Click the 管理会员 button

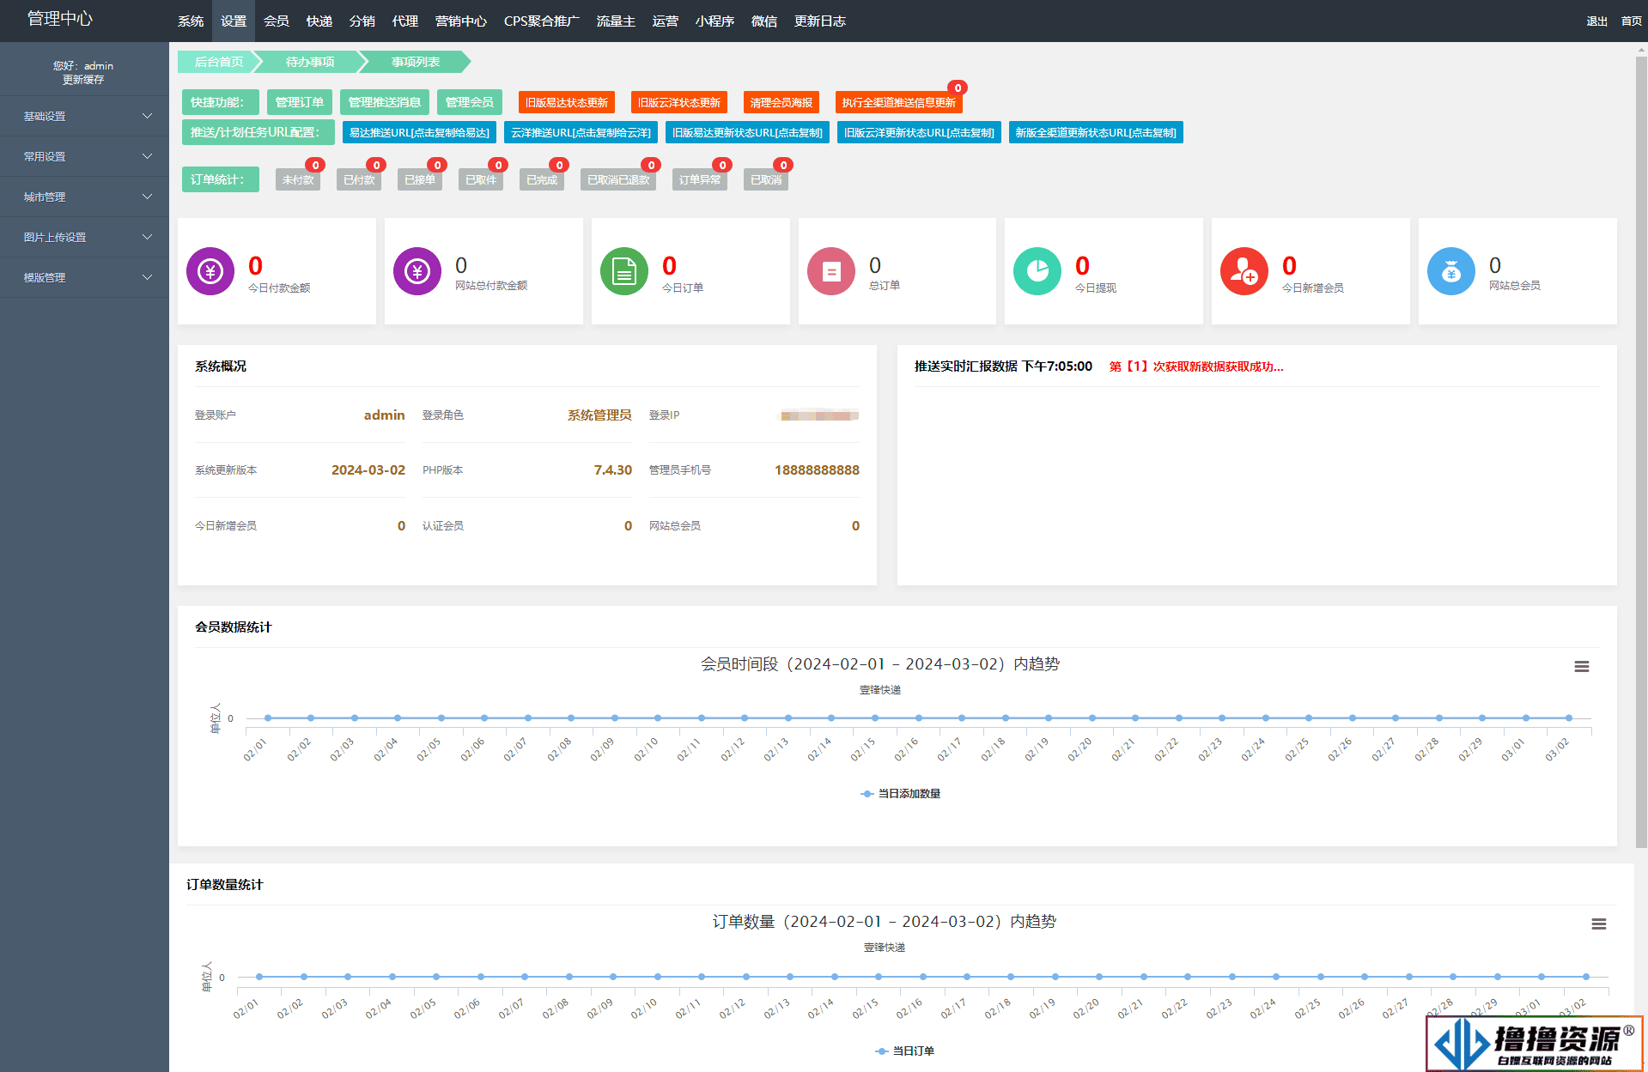[x=470, y=102]
